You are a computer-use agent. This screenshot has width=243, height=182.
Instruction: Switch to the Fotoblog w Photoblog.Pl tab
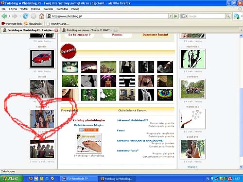(x=30, y=30)
